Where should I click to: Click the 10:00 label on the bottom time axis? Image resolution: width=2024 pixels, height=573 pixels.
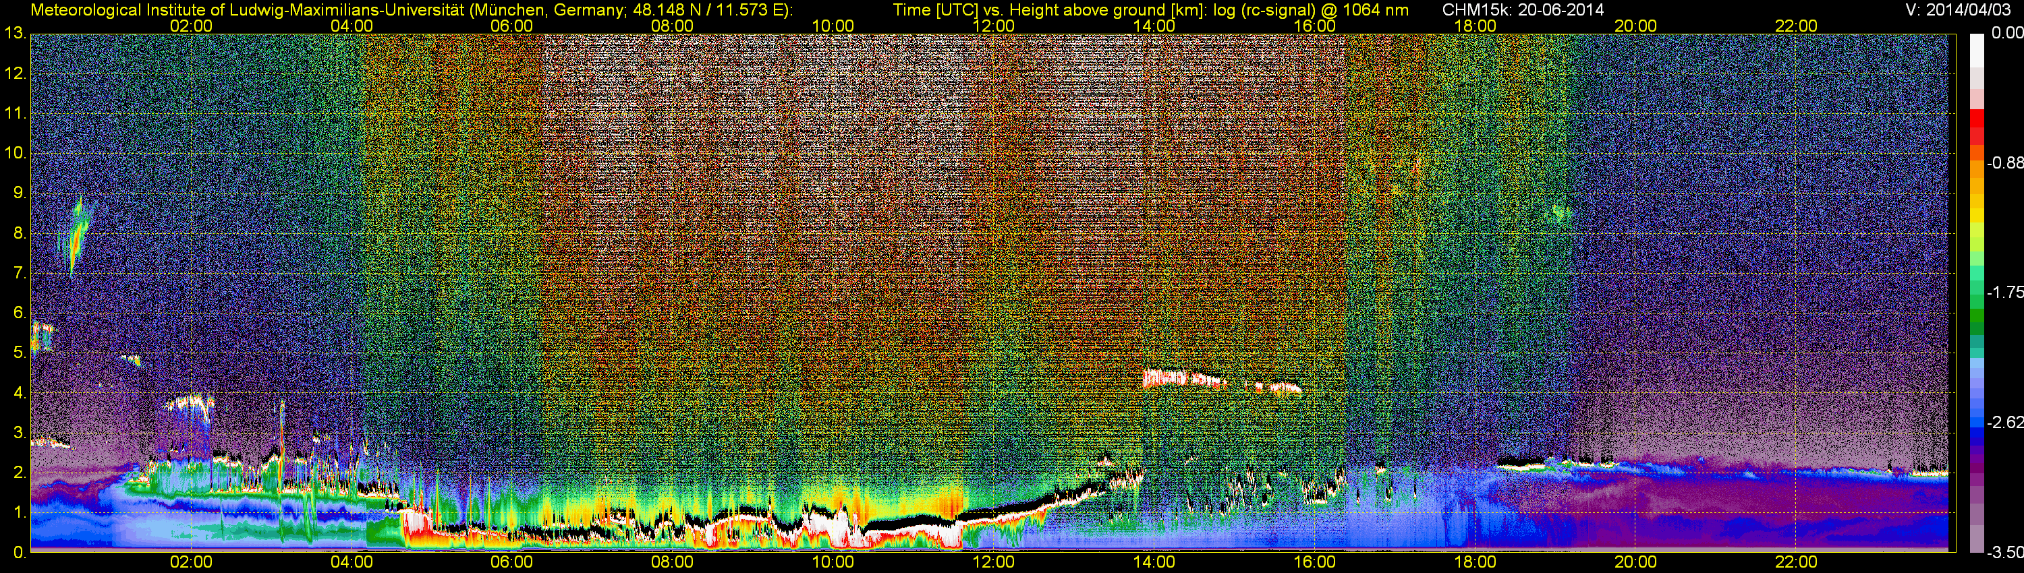[x=833, y=562]
